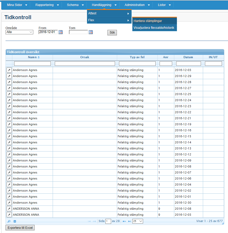Viewport: 228px width, 233px height.
Task: Click the Typ av fel filter field
Action: (137, 64)
